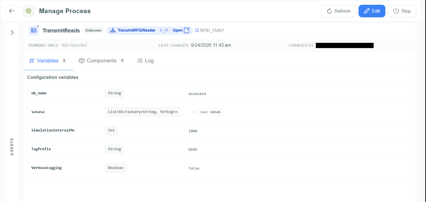Click the Edit button

(x=372, y=11)
